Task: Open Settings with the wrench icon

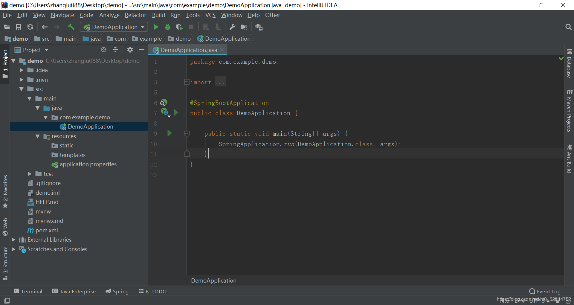Action: coord(232,27)
